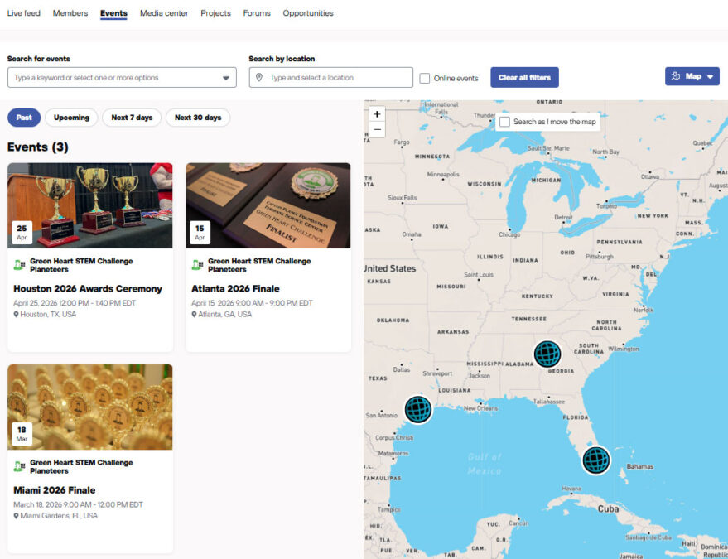Open Miami 2026 Finale event
The height and width of the screenshot is (559, 728).
[x=55, y=490]
